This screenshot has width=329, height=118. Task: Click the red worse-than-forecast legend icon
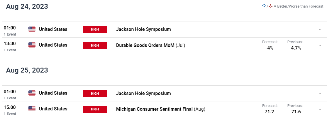pyautogui.click(x=270, y=6)
